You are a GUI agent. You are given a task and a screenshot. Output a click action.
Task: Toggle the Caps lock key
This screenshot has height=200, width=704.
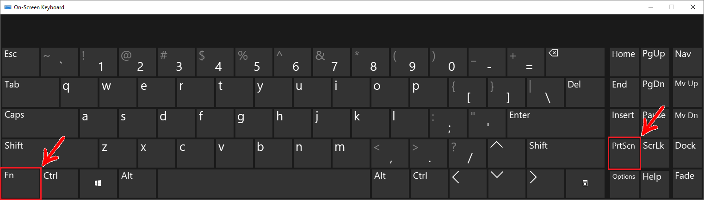coord(40,123)
